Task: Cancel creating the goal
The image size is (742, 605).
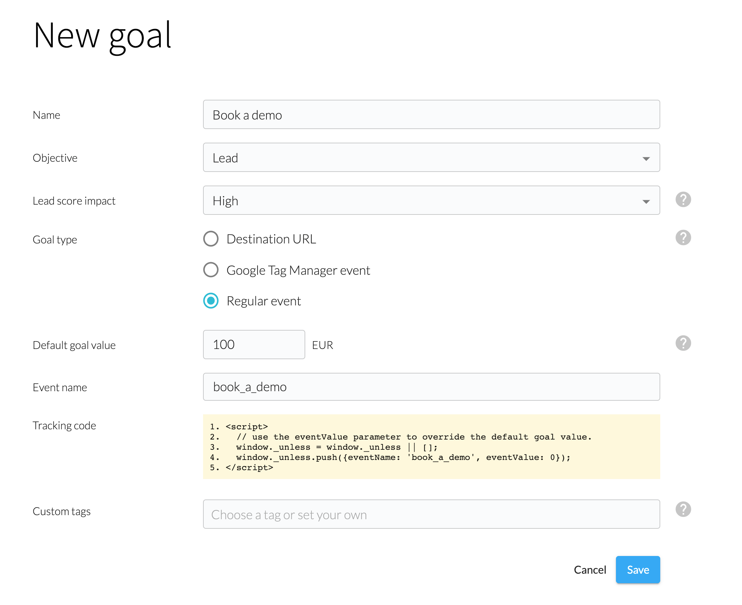Action: tap(590, 570)
